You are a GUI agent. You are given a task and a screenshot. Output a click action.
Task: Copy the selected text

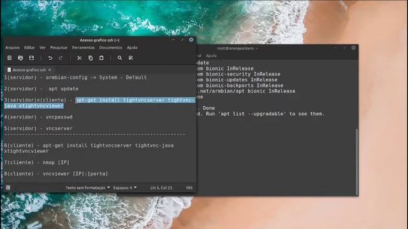(x=91, y=58)
